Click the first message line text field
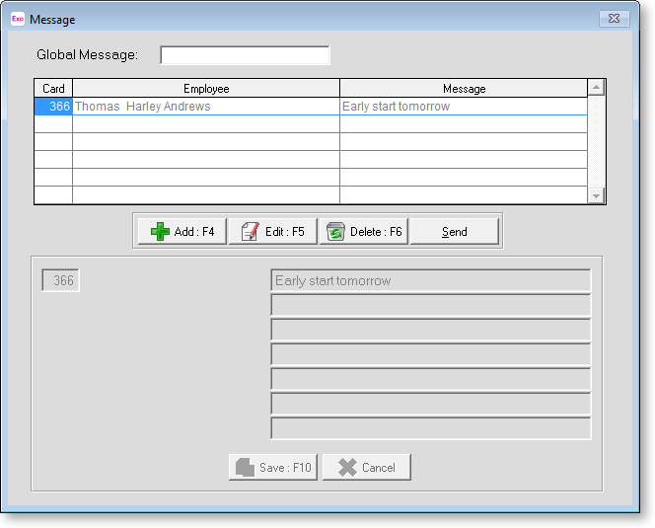Image resolution: width=655 pixels, height=528 pixels. pyautogui.click(x=430, y=281)
